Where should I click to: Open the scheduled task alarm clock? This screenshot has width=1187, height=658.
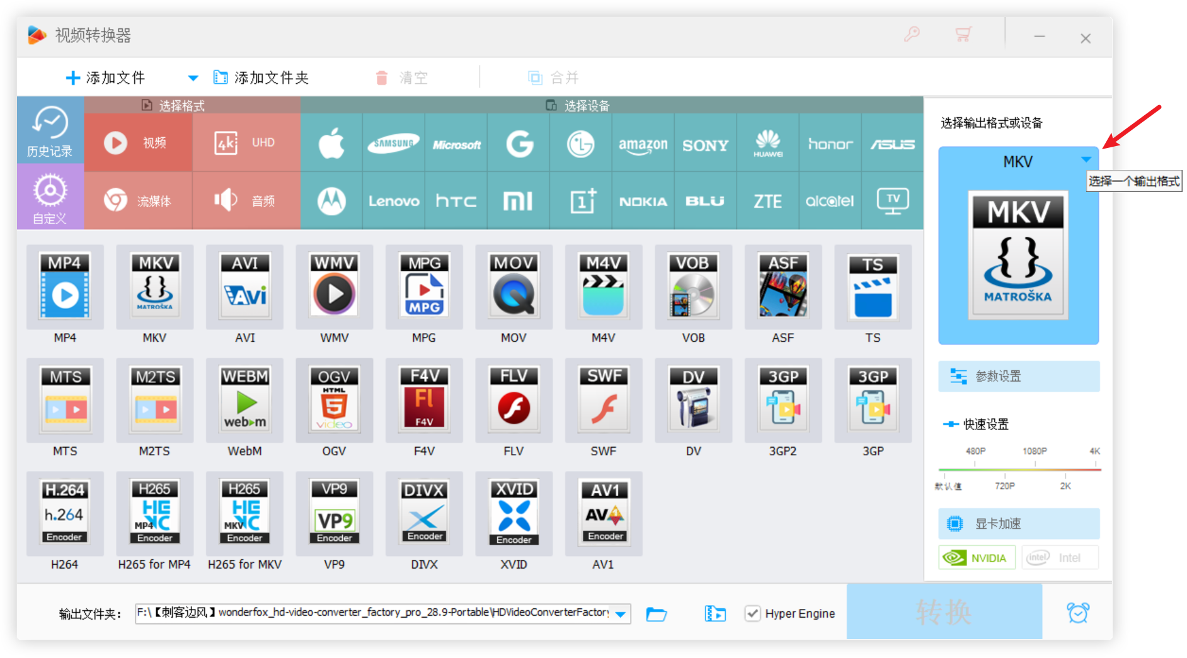tap(1077, 613)
